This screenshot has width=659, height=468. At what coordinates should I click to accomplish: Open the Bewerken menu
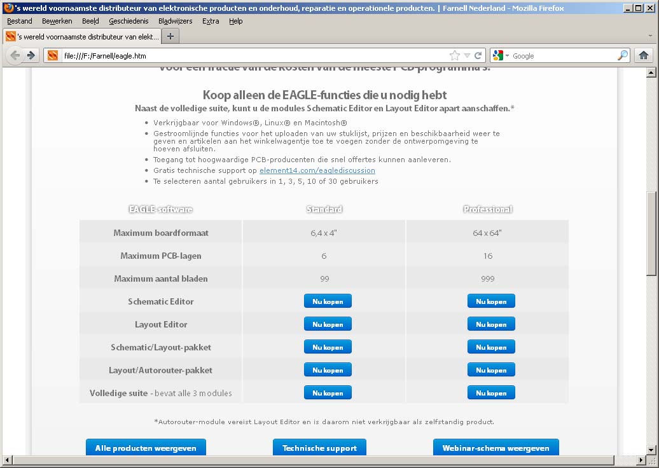point(57,21)
